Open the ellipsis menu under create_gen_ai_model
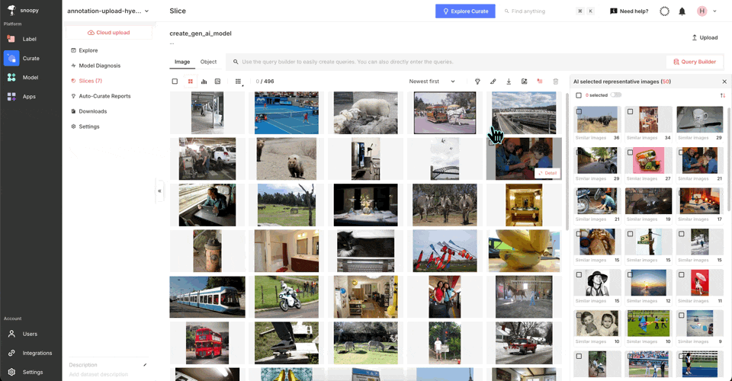The image size is (732, 381). point(172,43)
